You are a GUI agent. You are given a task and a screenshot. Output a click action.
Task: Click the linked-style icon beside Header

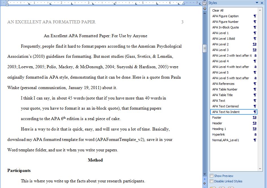(x=255, y=123)
